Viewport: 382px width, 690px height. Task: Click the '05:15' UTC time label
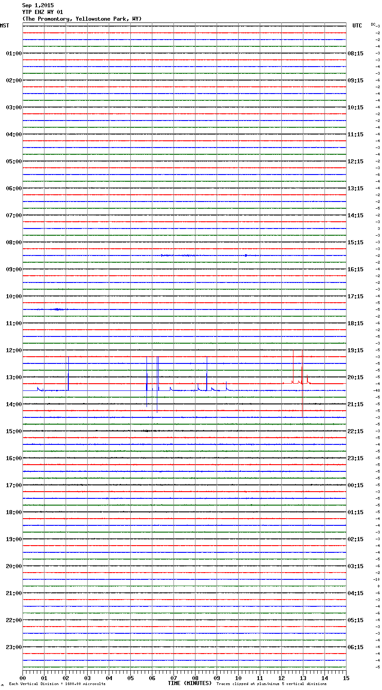pos(355,620)
